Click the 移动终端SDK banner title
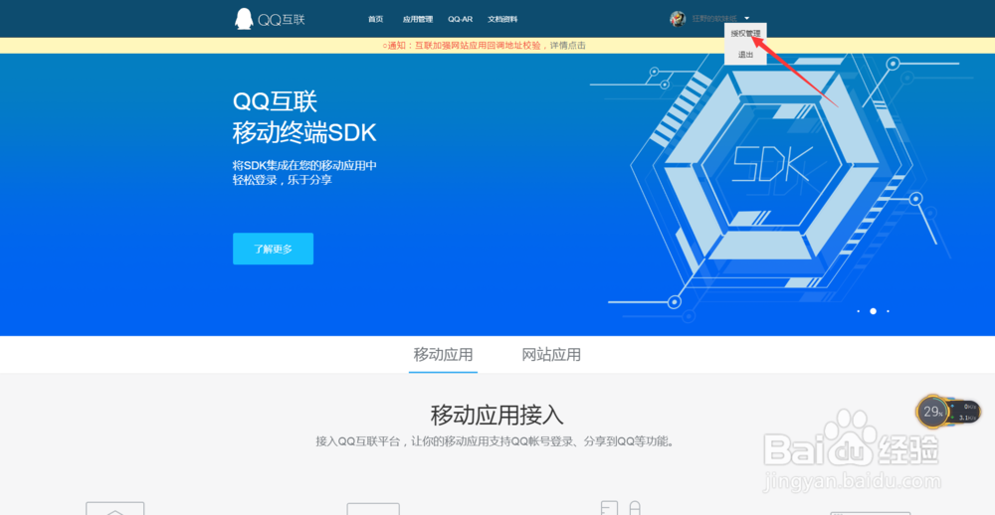 point(304,133)
